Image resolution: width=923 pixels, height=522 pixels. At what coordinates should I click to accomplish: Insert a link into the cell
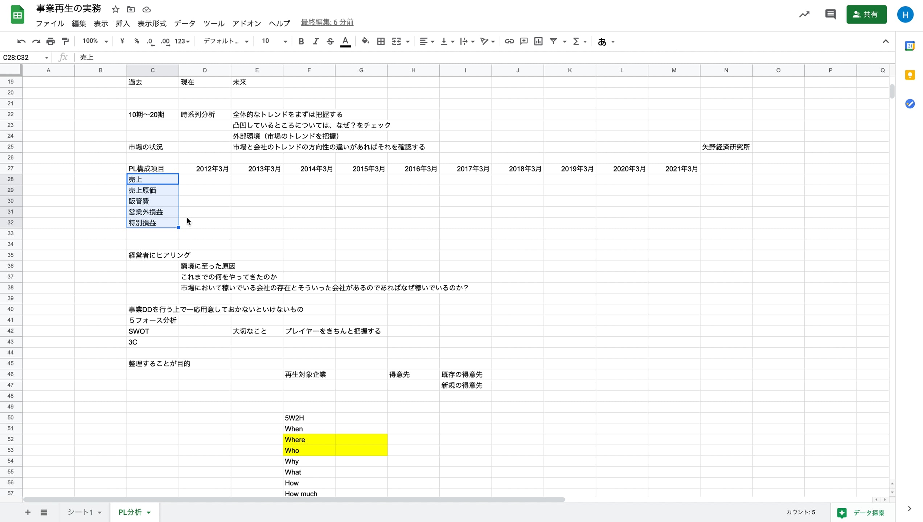[509, 41]
